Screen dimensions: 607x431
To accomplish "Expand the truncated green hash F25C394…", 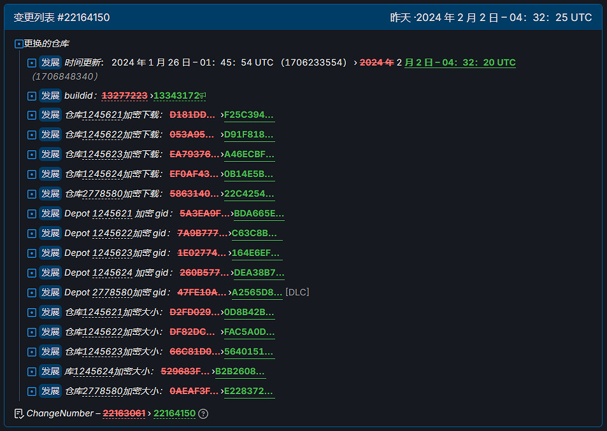I will (249, 116).
